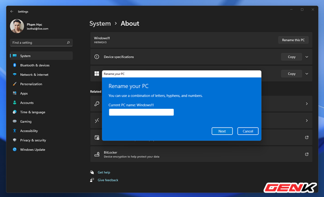Click the new PC name text field

[x=141, y=112]
